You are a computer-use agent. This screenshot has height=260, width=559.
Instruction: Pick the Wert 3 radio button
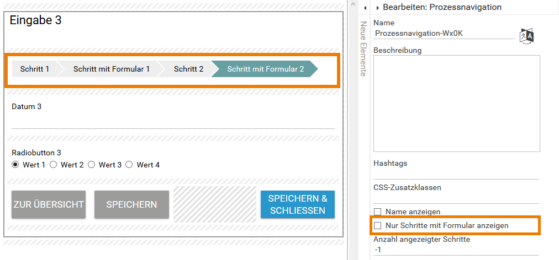point(92,165)
